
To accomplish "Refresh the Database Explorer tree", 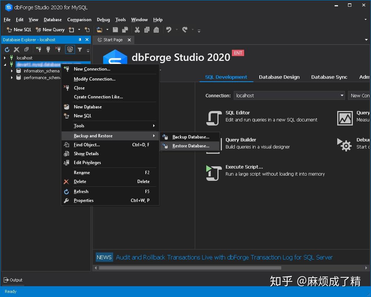I will (x=7, y=49).
